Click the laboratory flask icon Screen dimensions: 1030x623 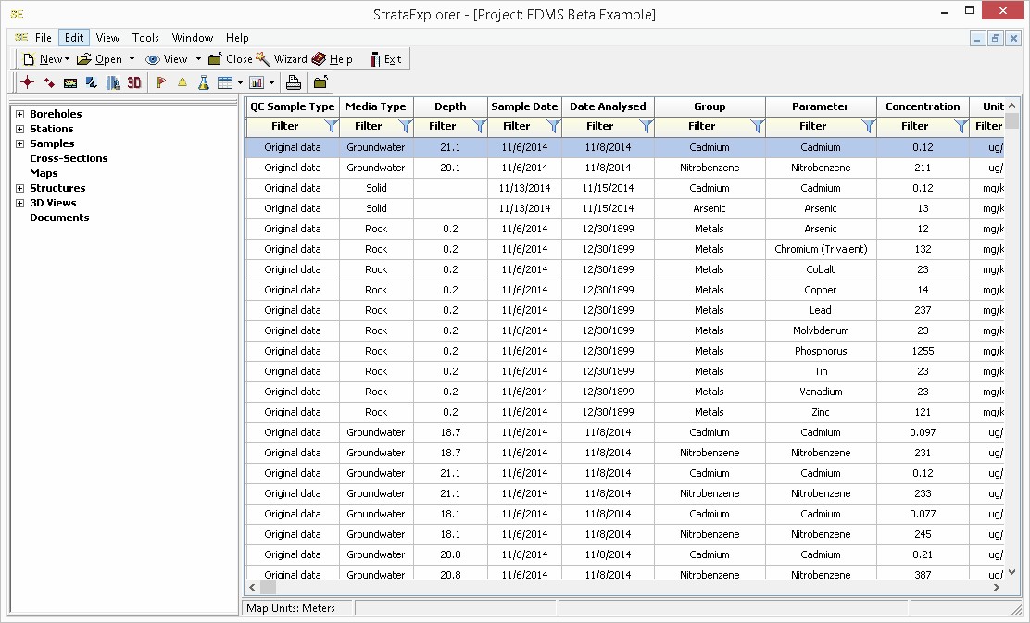(202, 82)
